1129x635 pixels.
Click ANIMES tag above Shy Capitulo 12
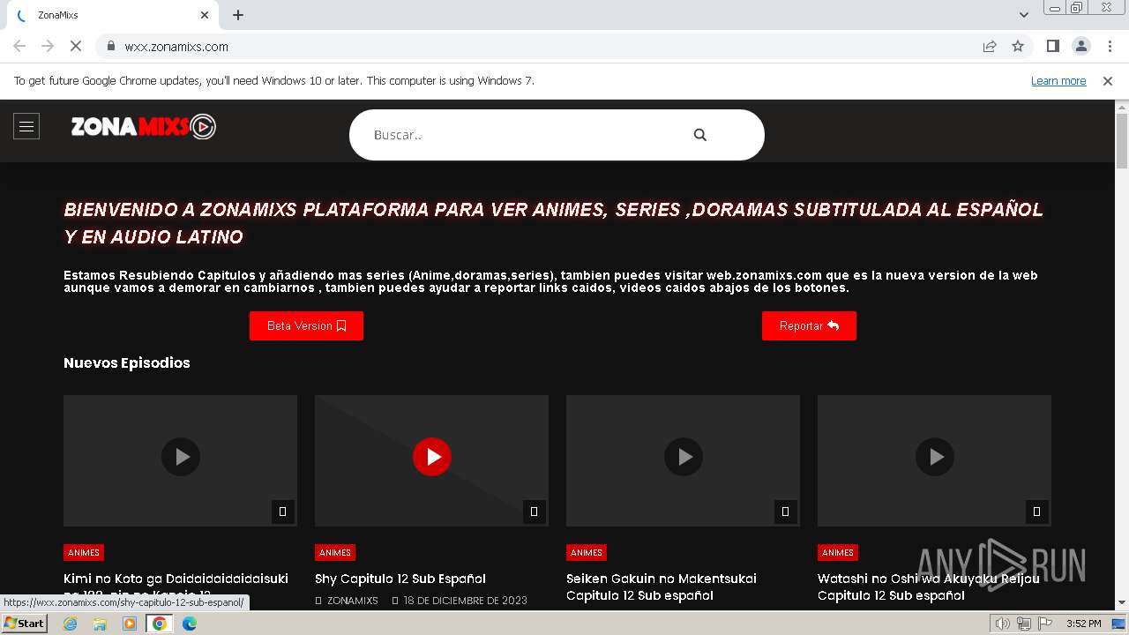335,552
